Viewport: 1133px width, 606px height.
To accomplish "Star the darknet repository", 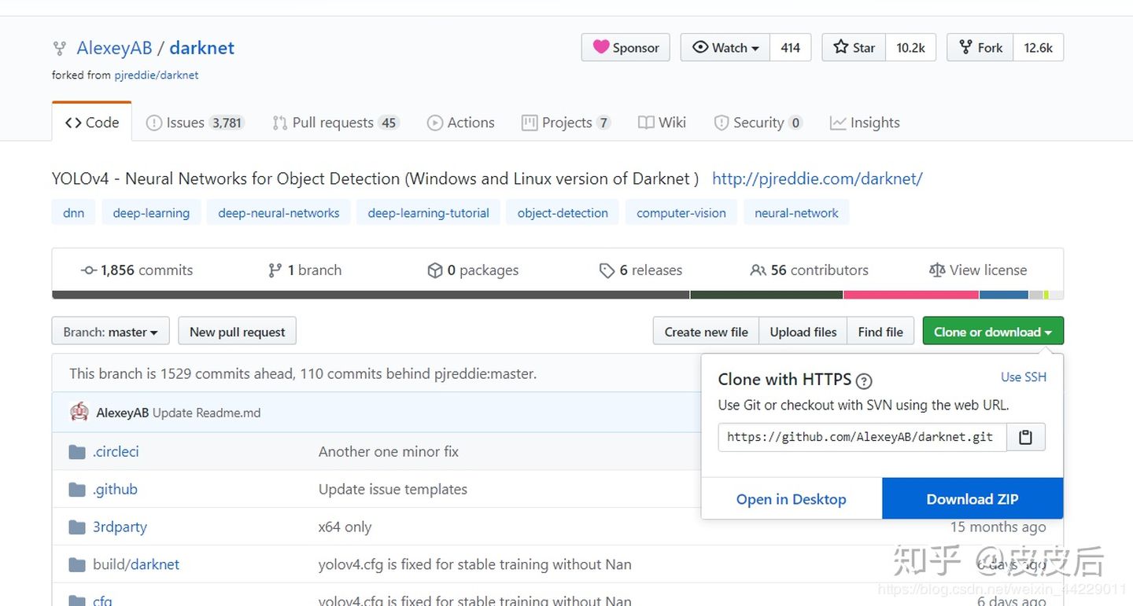I will click(x=854, y=48).
